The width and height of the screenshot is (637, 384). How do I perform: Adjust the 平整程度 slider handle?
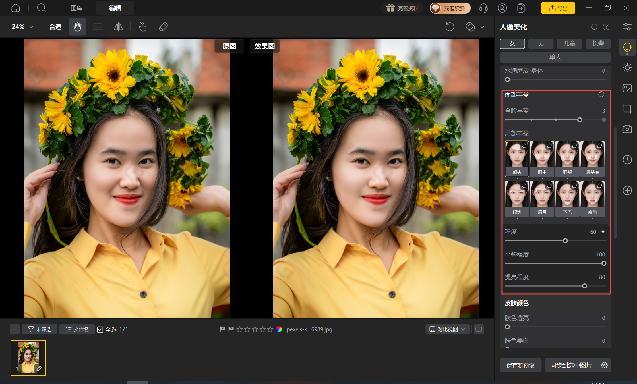click(604, 263)
